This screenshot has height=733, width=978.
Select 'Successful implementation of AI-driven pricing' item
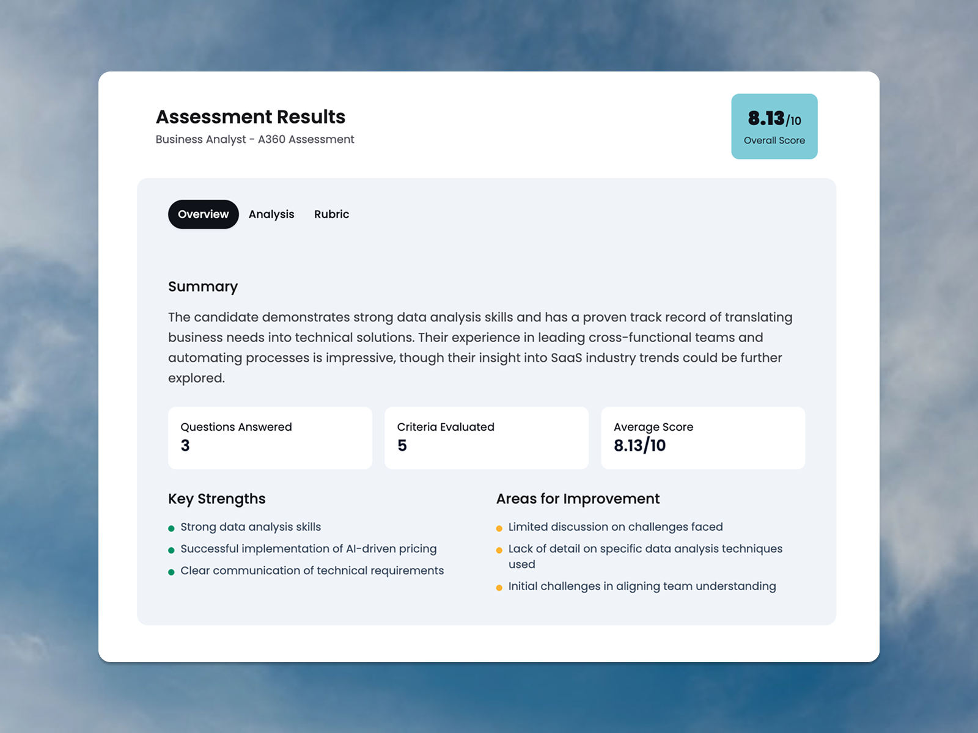click(x=309, y=549)
